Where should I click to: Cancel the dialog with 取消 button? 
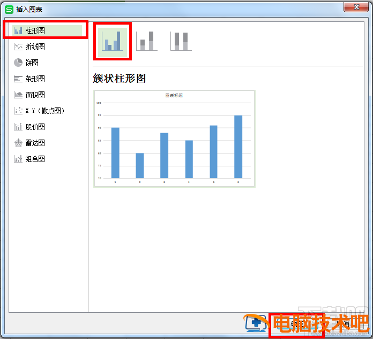[x=342, y=323]
